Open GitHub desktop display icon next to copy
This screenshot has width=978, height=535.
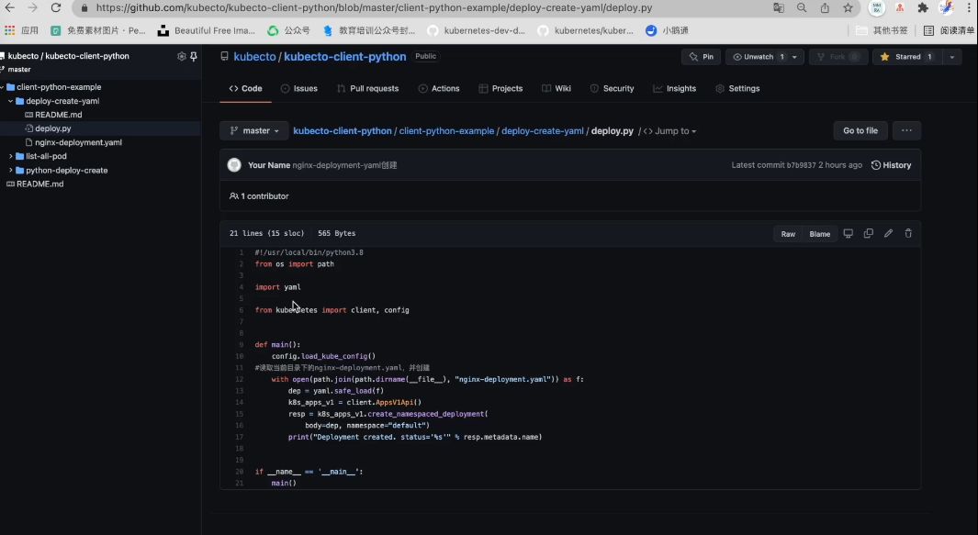(848, 233)
